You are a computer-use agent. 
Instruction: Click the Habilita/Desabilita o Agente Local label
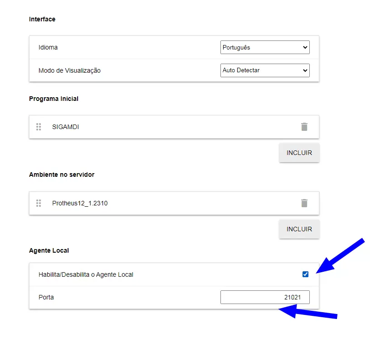click(x=86, y=274)
